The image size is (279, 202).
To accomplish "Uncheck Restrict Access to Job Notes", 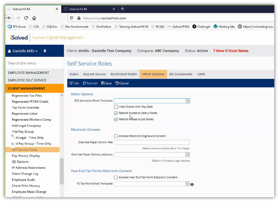I will (116, 119).
